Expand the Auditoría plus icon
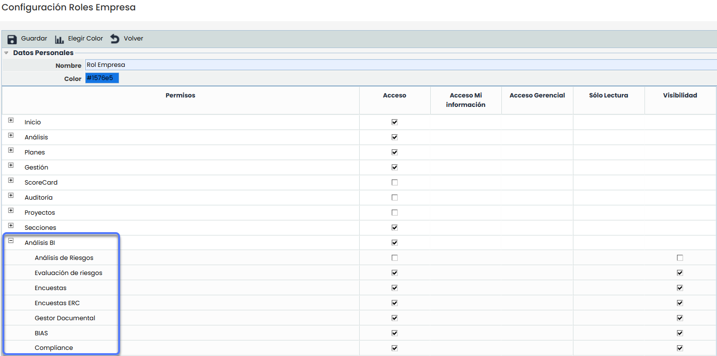 tap(11, 195)
